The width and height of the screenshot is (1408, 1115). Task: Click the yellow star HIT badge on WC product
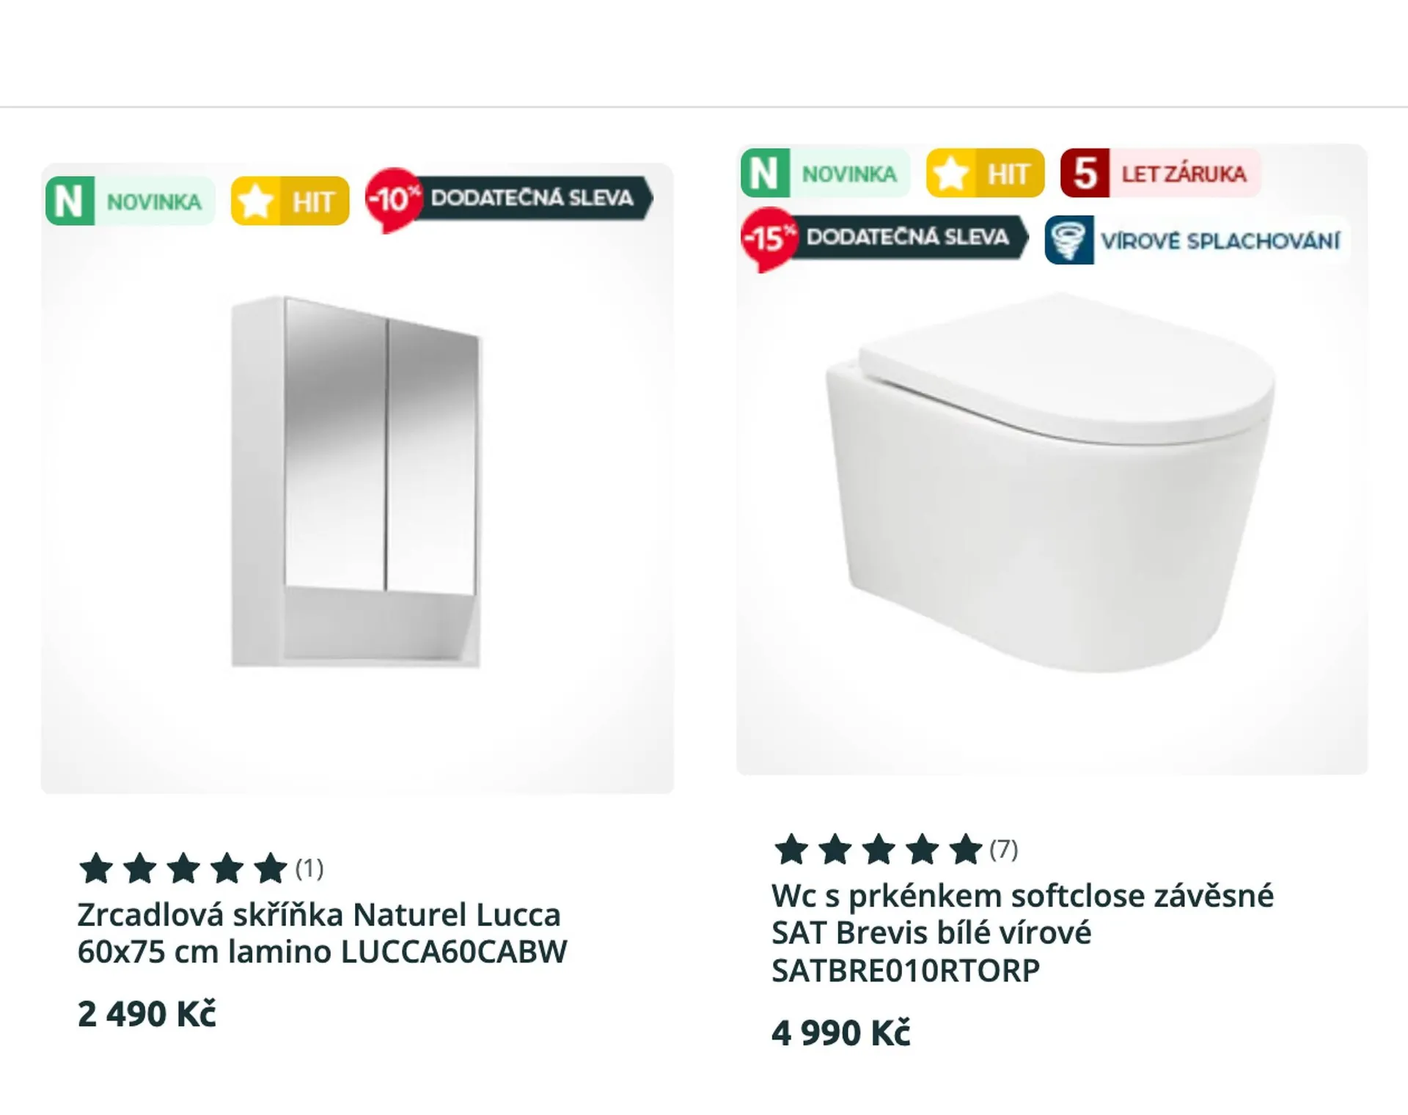tap(984, 174)
